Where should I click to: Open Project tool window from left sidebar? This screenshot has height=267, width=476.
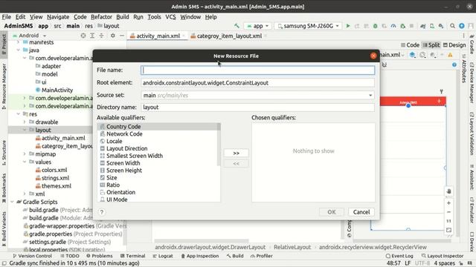pyautogui.click(x=4, y=44)
